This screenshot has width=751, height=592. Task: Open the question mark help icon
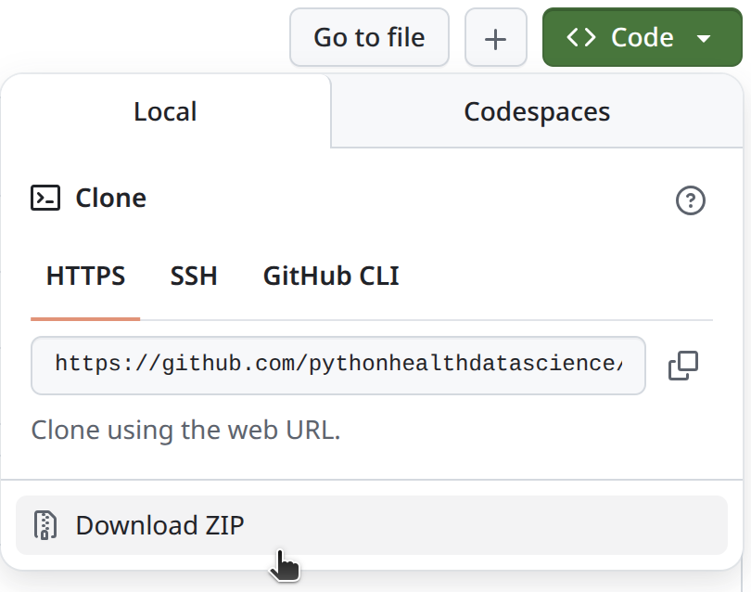coord(691,200)
